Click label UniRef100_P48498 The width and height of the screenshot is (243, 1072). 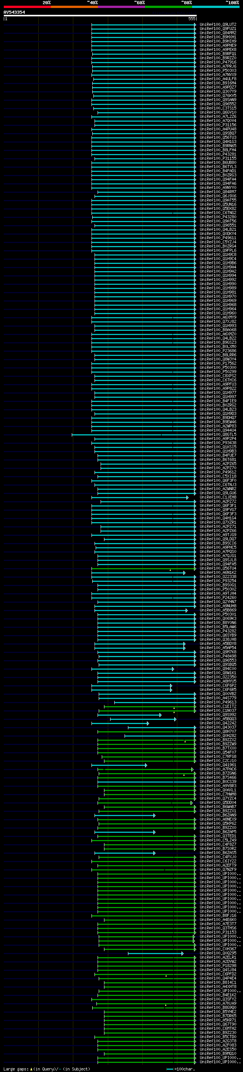(x=218, y=656)
